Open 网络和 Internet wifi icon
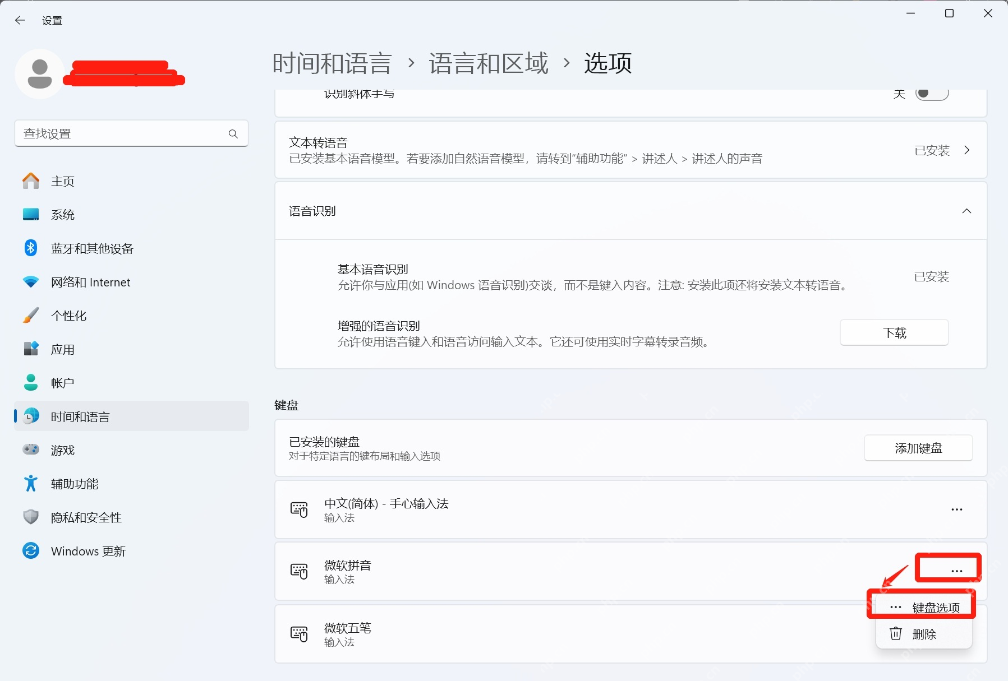1008x681 pixels. 31,282
